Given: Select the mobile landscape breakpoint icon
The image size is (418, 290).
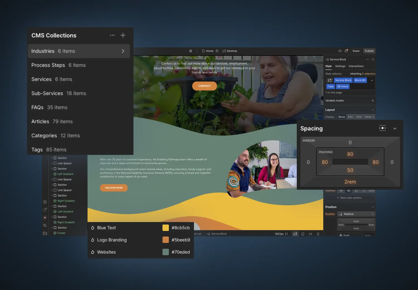Looking at the screenshot, I should click(x=310, y=234).
